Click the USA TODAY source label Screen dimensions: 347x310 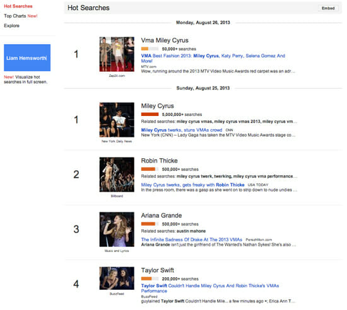(258, 185)
